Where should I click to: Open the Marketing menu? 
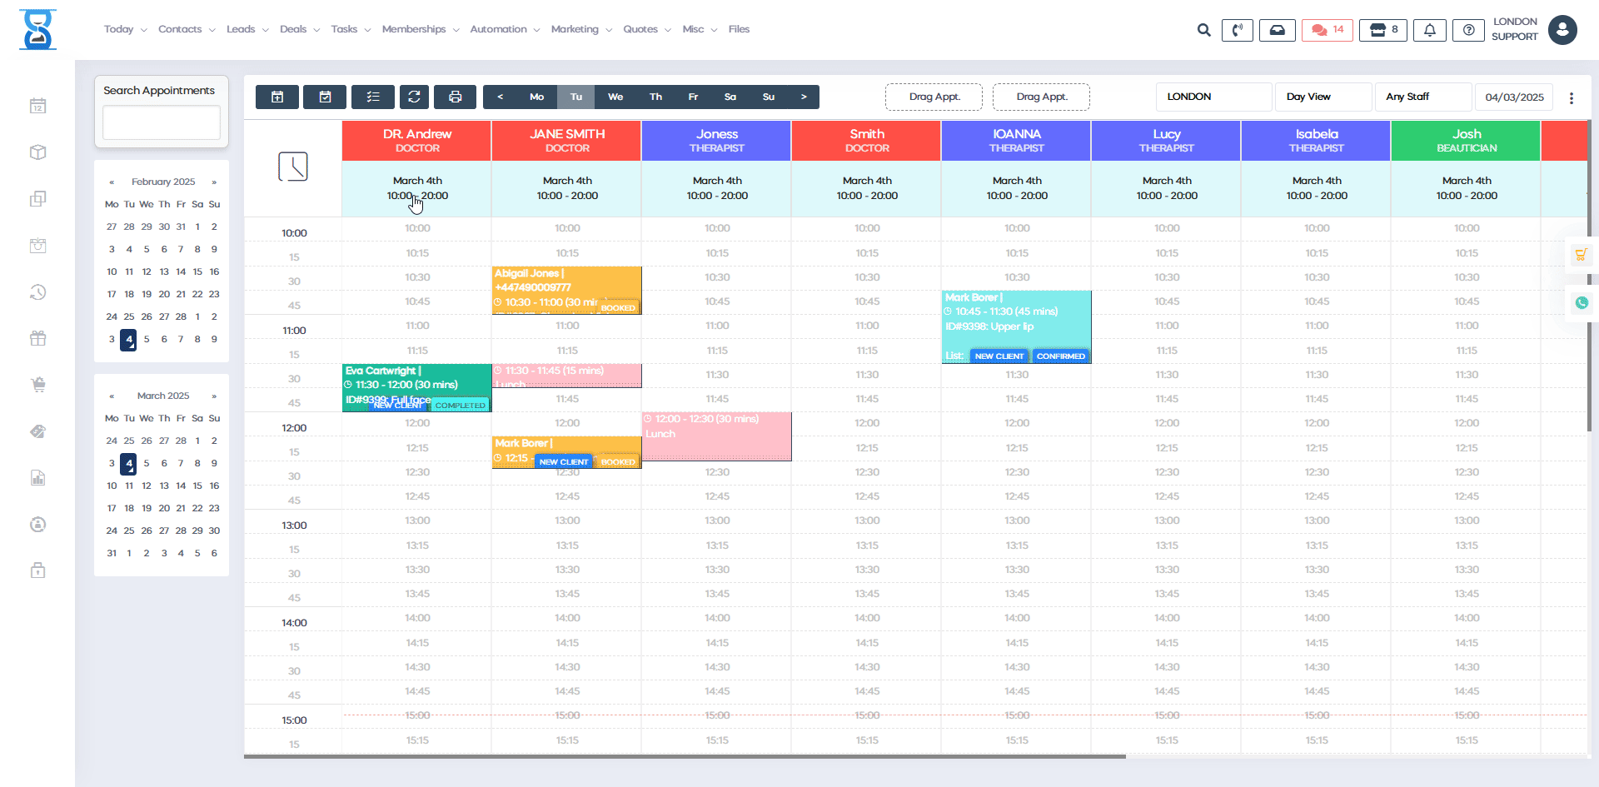pyautogui.click(x=575, y=29)
